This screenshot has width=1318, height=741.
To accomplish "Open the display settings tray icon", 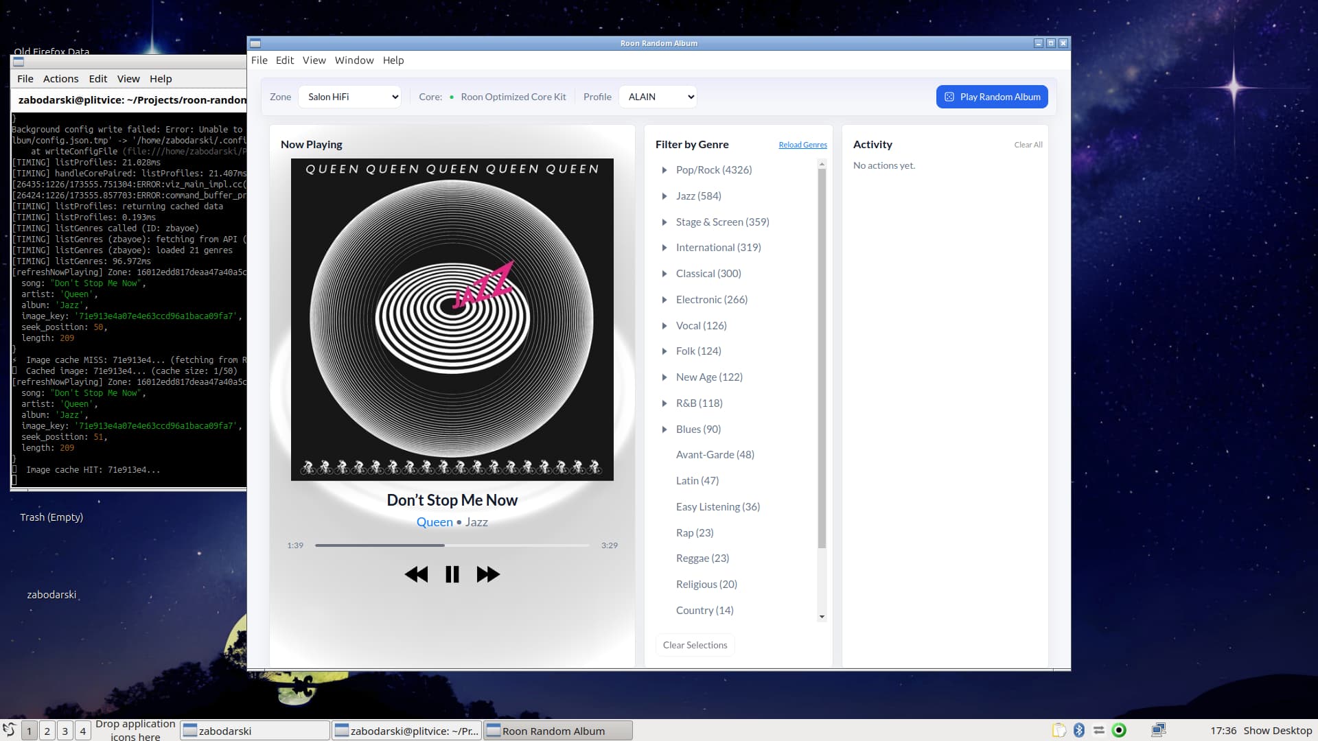I will click(1159, 731).
